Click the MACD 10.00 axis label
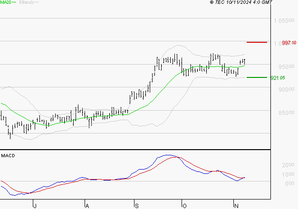 click(288, 174)
